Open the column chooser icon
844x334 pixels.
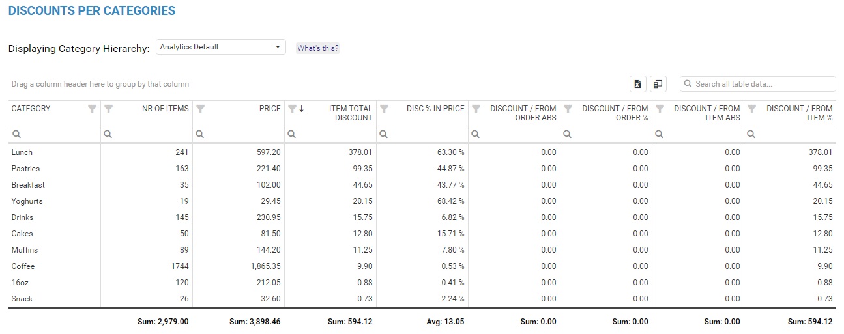click(658, 84)
